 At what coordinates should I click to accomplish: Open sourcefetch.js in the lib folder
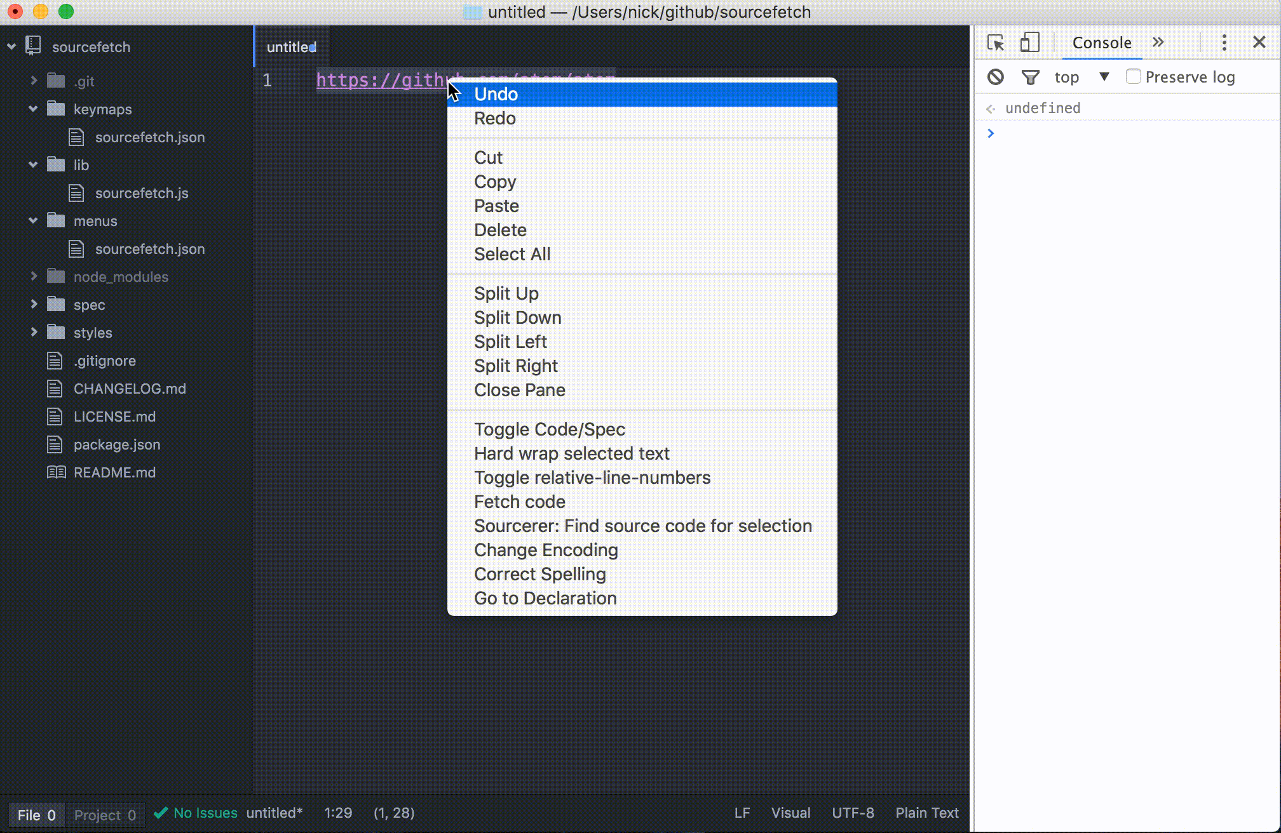tap(142, 193)
